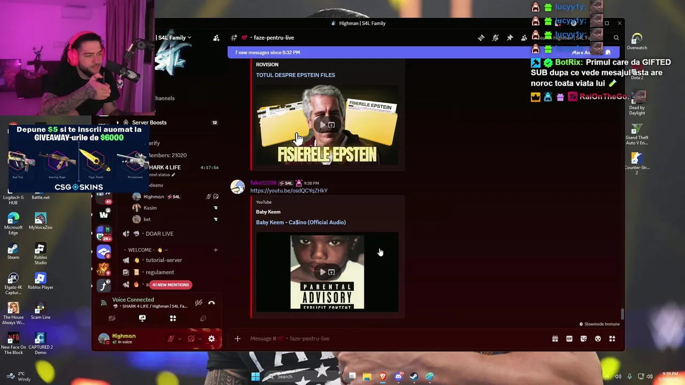Click username fake22208 in chat
Image resolution: width=685 pixels, height=385 pixels.
[x=263, y=183]
